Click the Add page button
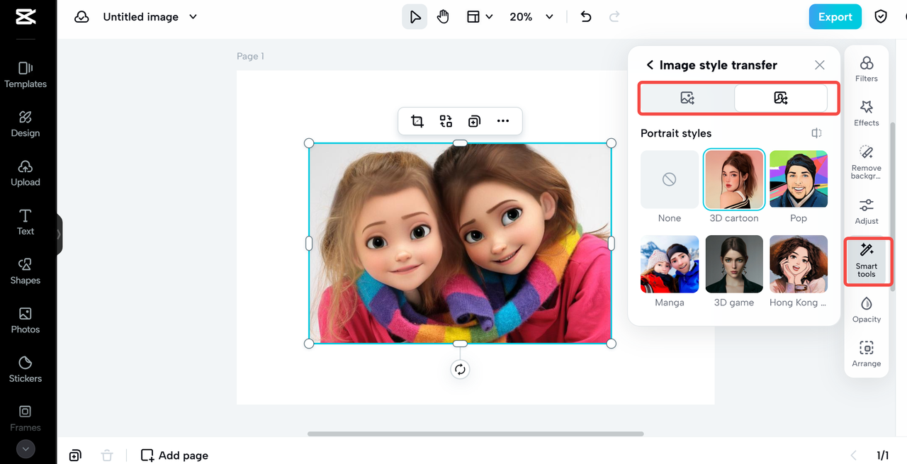907x464 pixels. 174,455
